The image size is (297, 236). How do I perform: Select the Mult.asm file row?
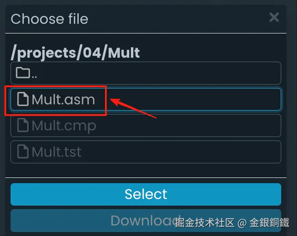tap(146, 99)
